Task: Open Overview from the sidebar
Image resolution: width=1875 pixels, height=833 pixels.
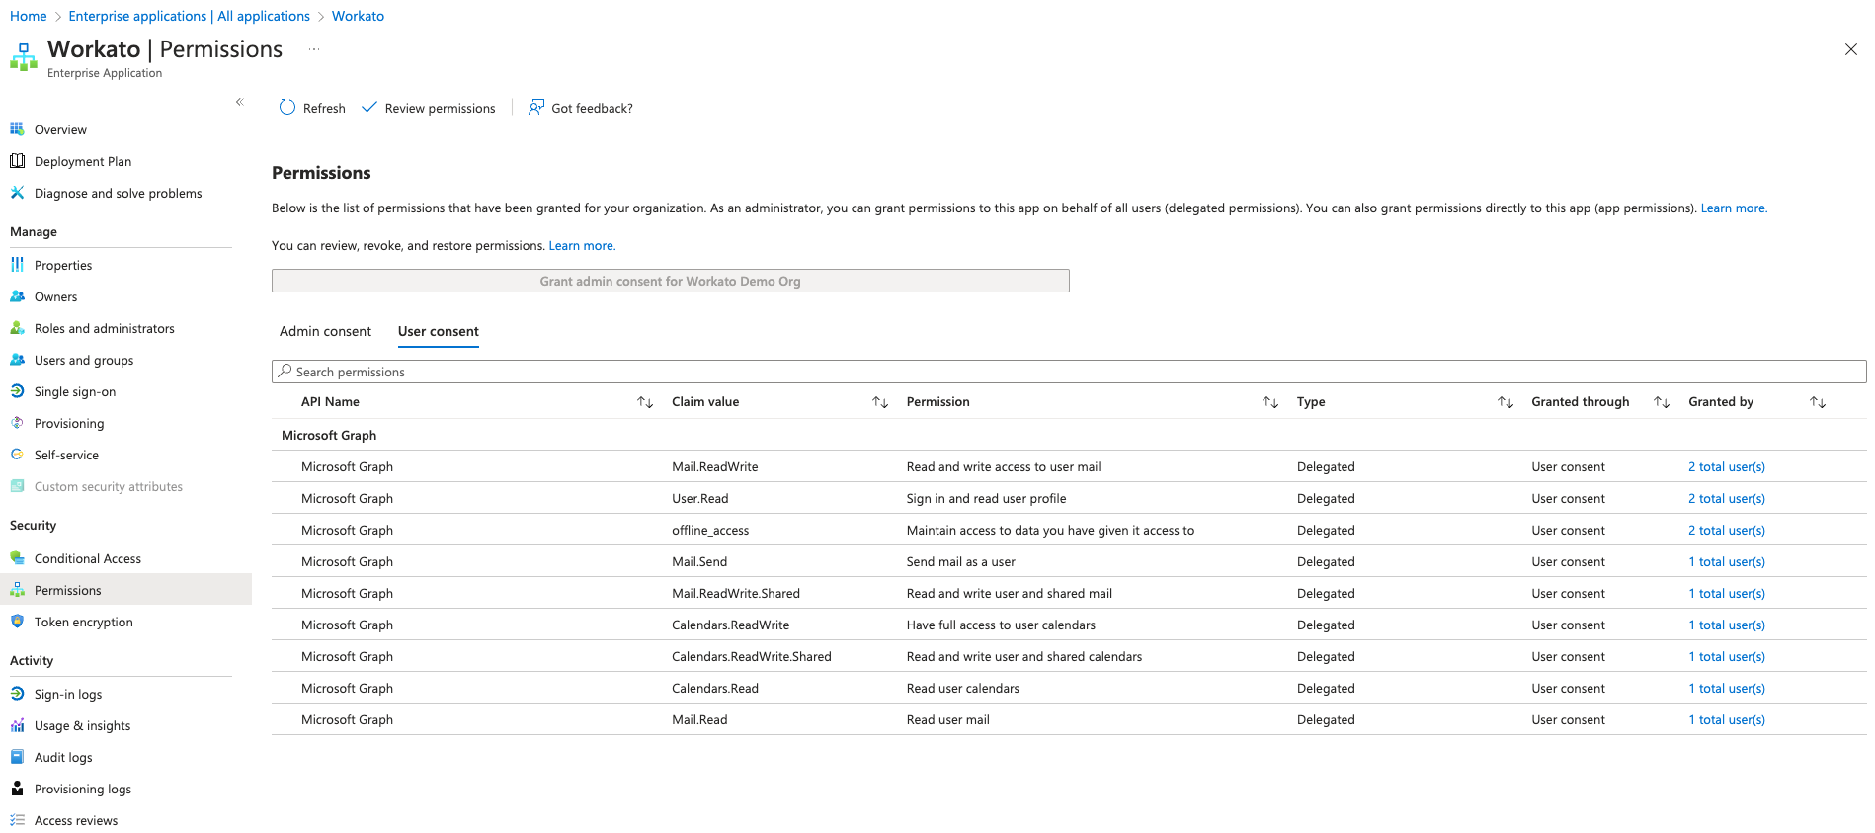Action: [x=60, y=129]
